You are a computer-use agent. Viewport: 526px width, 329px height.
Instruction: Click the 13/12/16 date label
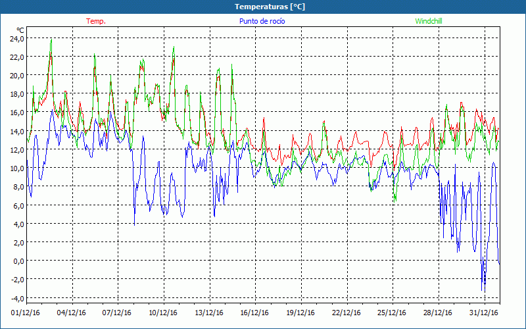pyautogui.click(x=209, y=313)
